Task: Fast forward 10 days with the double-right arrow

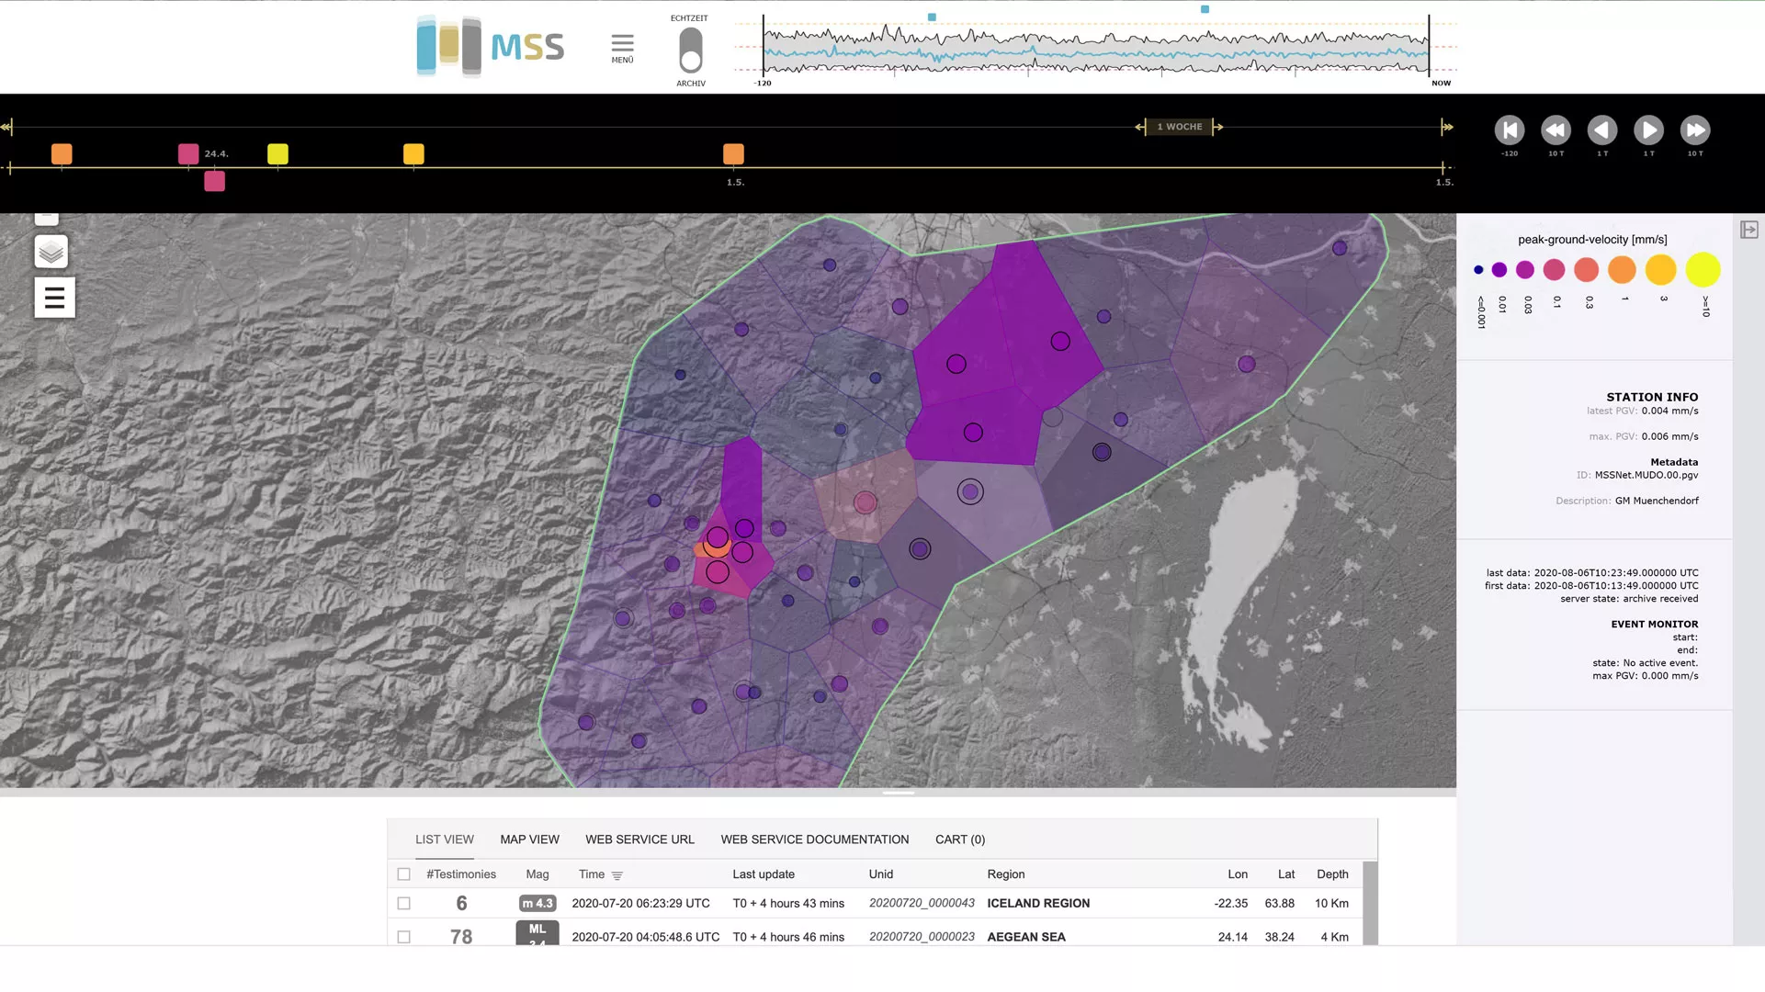Action: pyautogui.click(x=1695, y=130)
